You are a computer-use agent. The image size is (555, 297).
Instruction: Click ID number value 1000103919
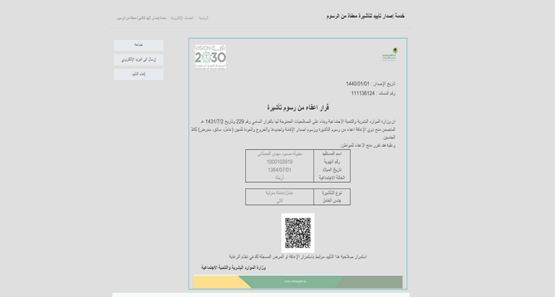click(x=280, y=162)
